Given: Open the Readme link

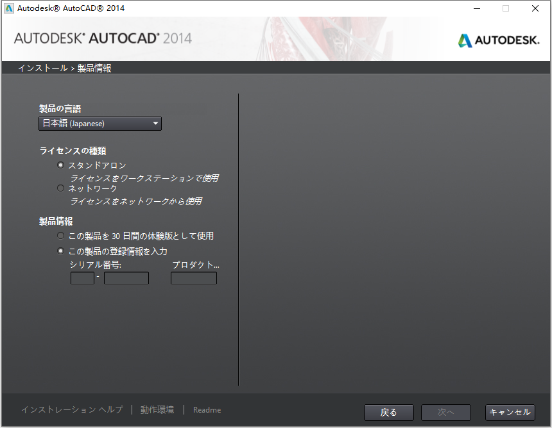Looking at the screenshot, I should point(207,410).
